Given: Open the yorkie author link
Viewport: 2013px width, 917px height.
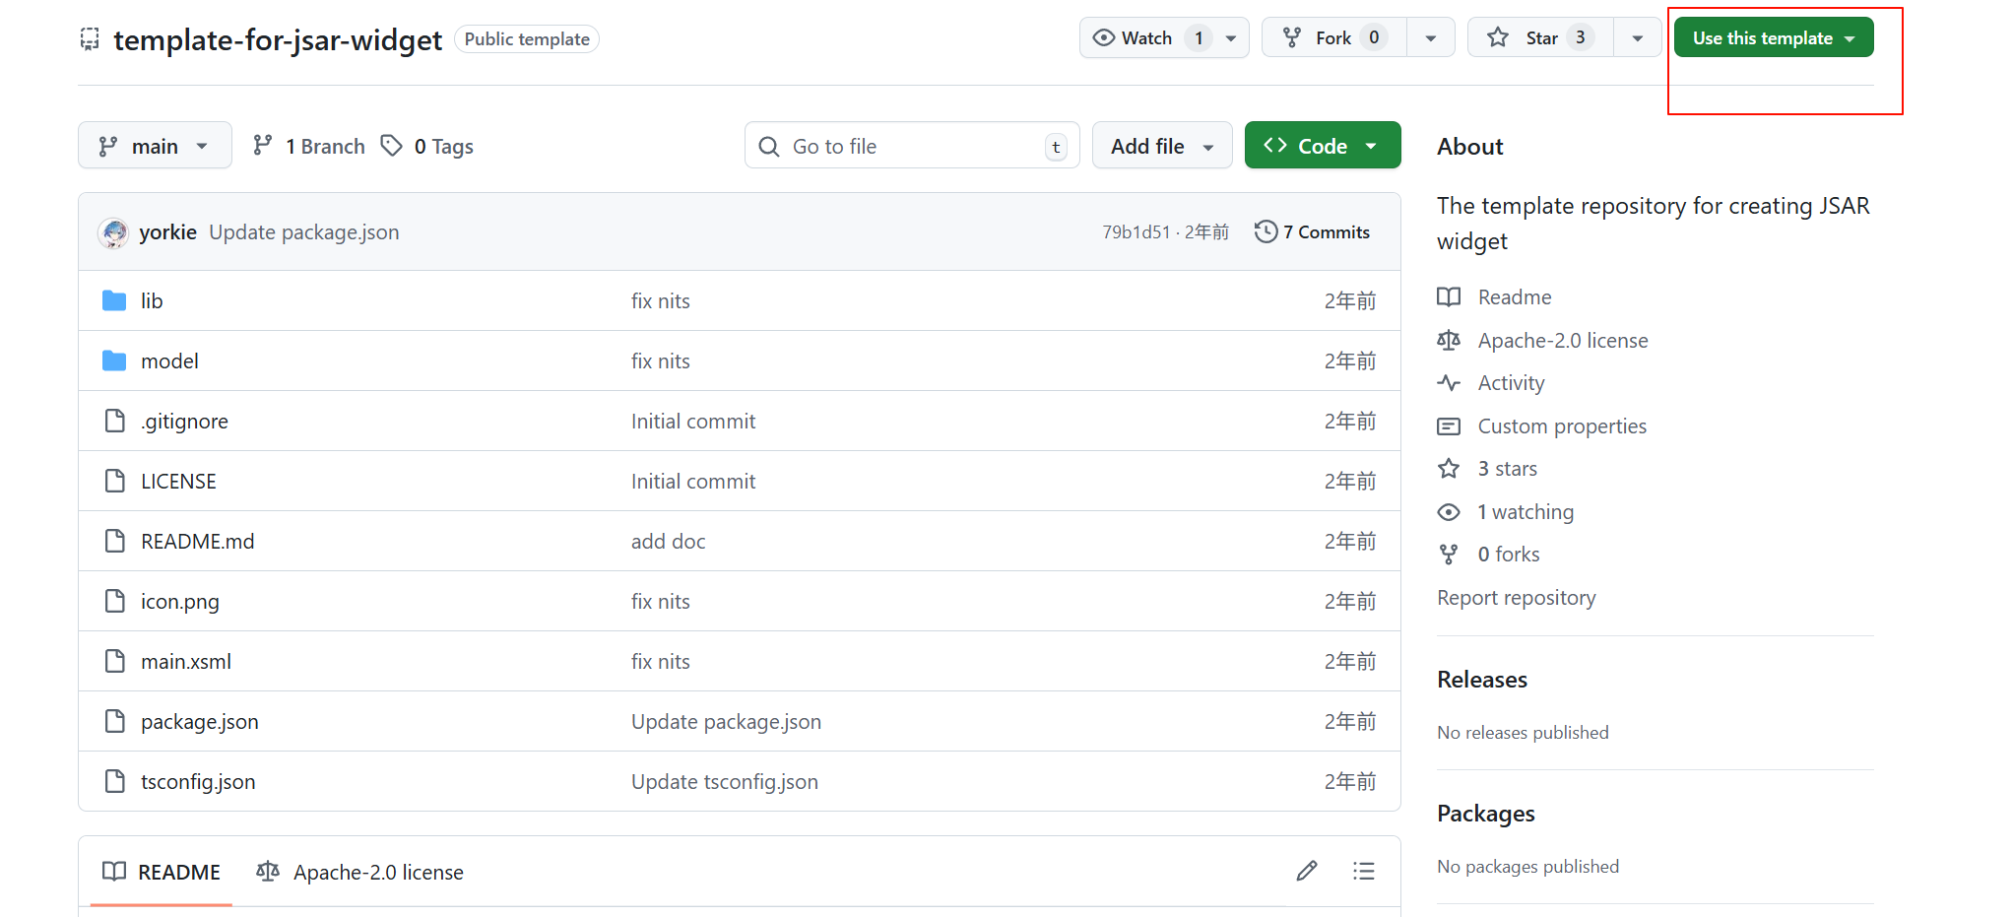Looking at the screenshot, I should pyautogui.click(x=167, y=231).
